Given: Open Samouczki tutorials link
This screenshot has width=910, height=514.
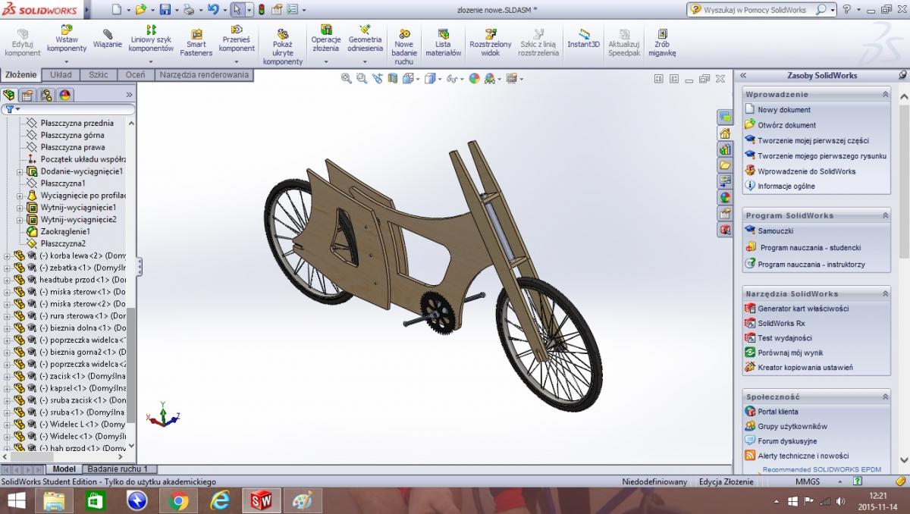Looking at the screenshot, I should [775, 231].
